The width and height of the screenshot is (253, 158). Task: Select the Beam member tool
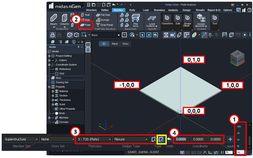click(x=53, y=20)
